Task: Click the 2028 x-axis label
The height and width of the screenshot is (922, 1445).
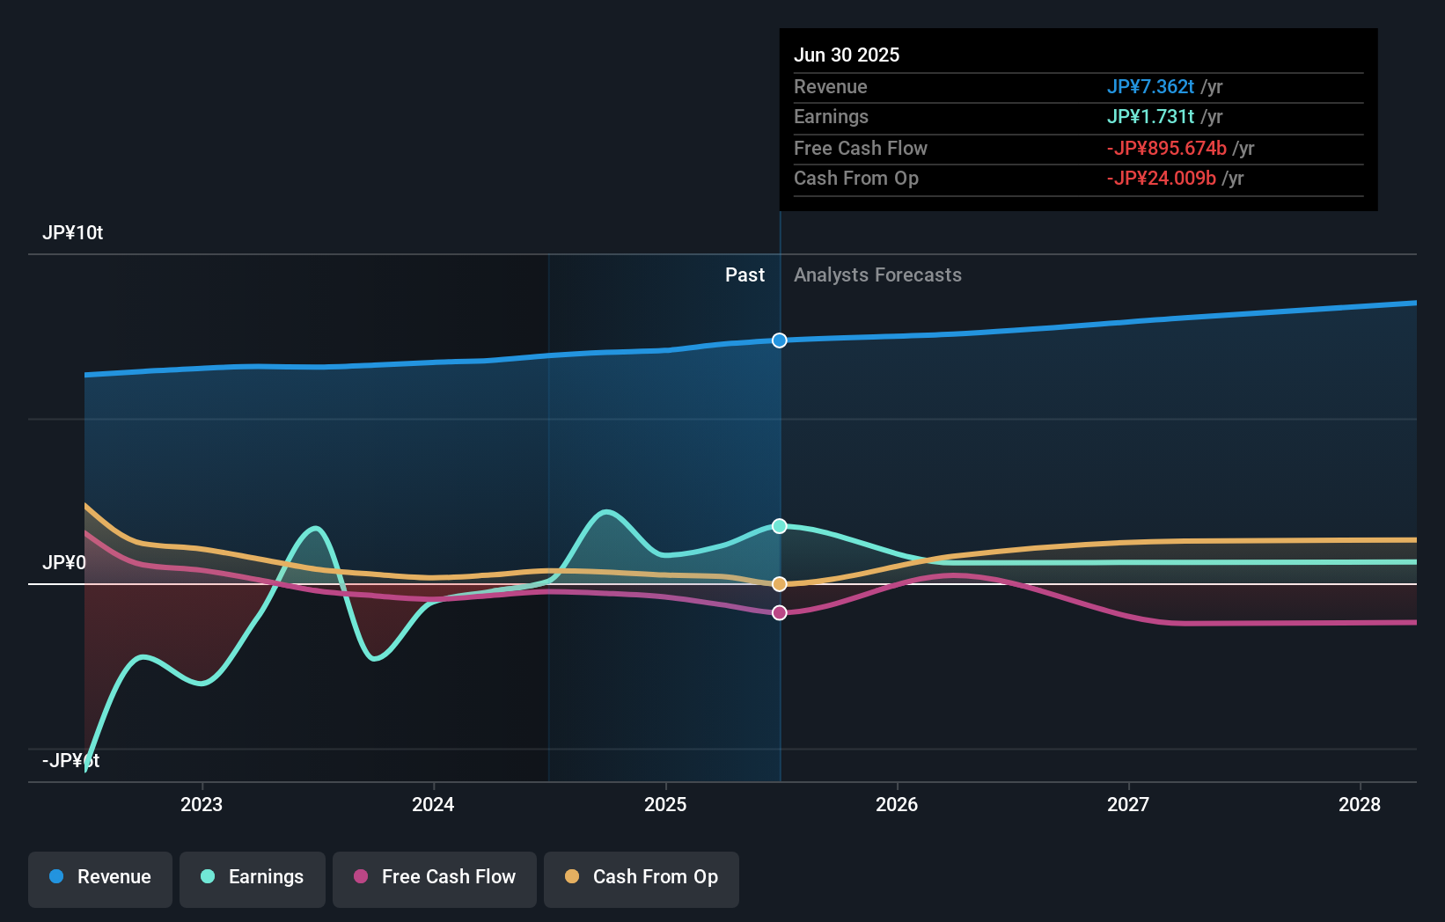Action: point(1360,804)
